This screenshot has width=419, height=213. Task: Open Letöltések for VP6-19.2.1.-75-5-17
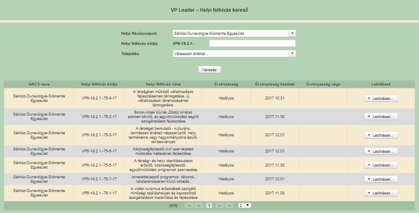(x=381, y=165)
